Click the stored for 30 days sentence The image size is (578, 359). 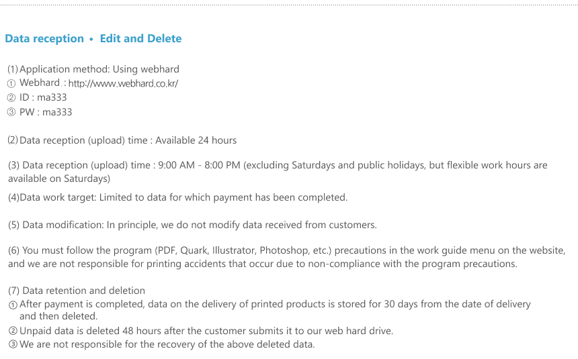[275, 310]
